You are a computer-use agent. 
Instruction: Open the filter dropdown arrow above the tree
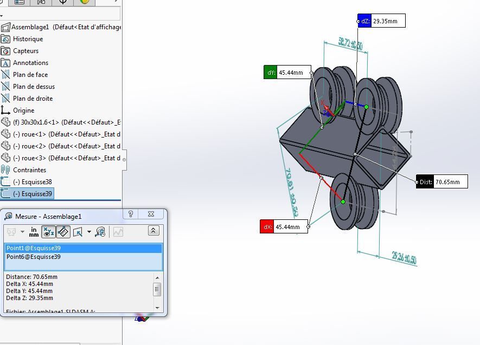2,15
